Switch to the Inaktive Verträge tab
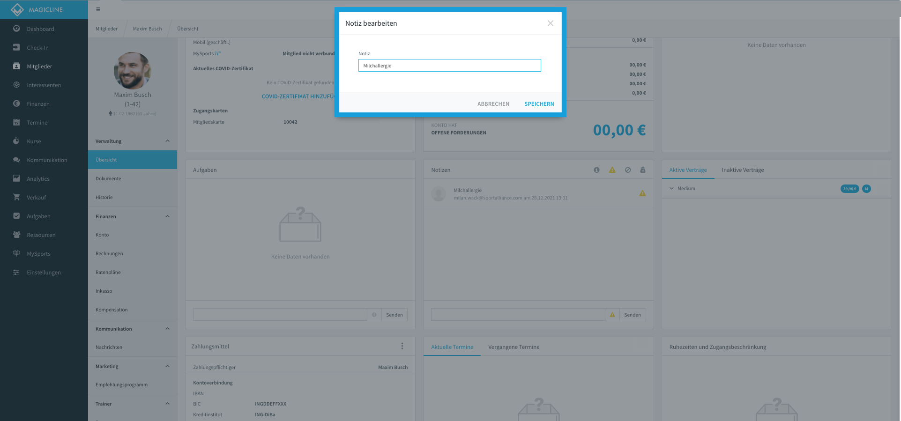Viewport: 901px width, 421px height. click(x=743, y=170)
